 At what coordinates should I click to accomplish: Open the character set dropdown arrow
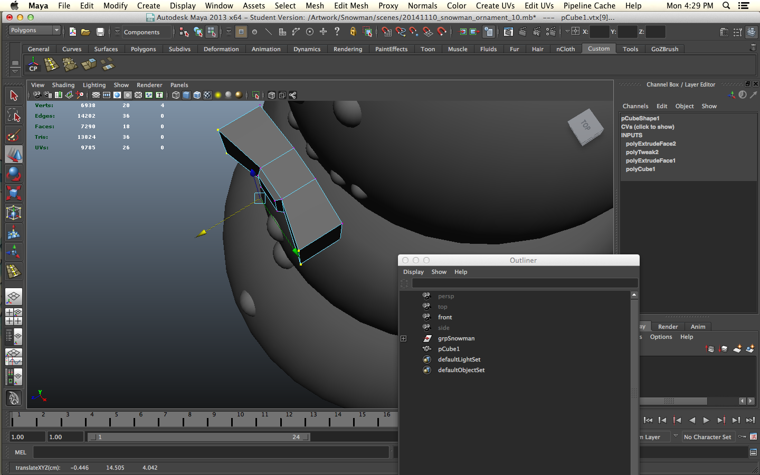pos(676,436)
